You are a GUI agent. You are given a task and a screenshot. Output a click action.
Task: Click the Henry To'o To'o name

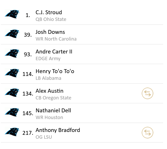tap(55, 71)
